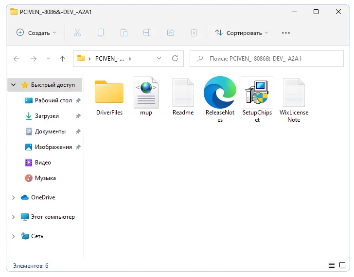Select Этот компьютер in navigation pane
The height and width of the screenshot is (277, 354).
[53, 217]
